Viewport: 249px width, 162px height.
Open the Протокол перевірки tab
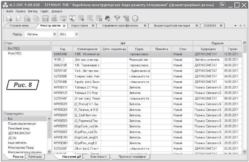[x=134, y=156]
